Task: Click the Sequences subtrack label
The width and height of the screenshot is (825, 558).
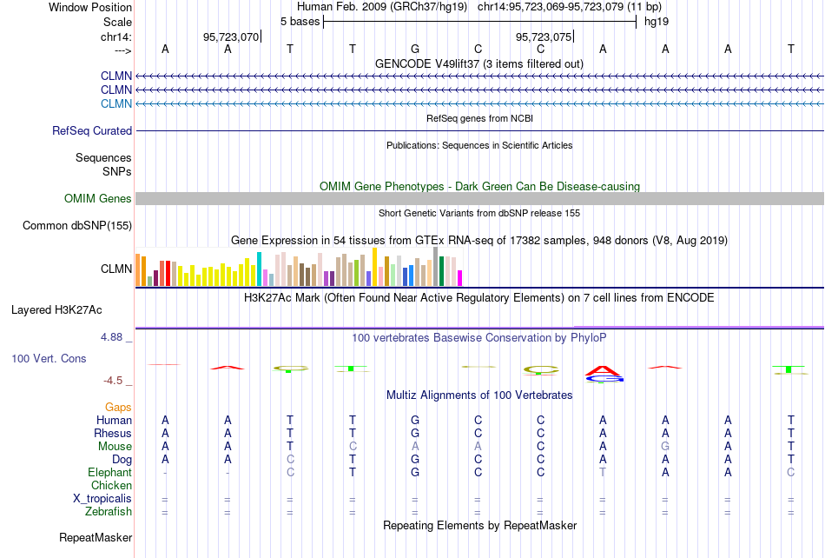Action: pyautogui.click(x=103, y=158)
